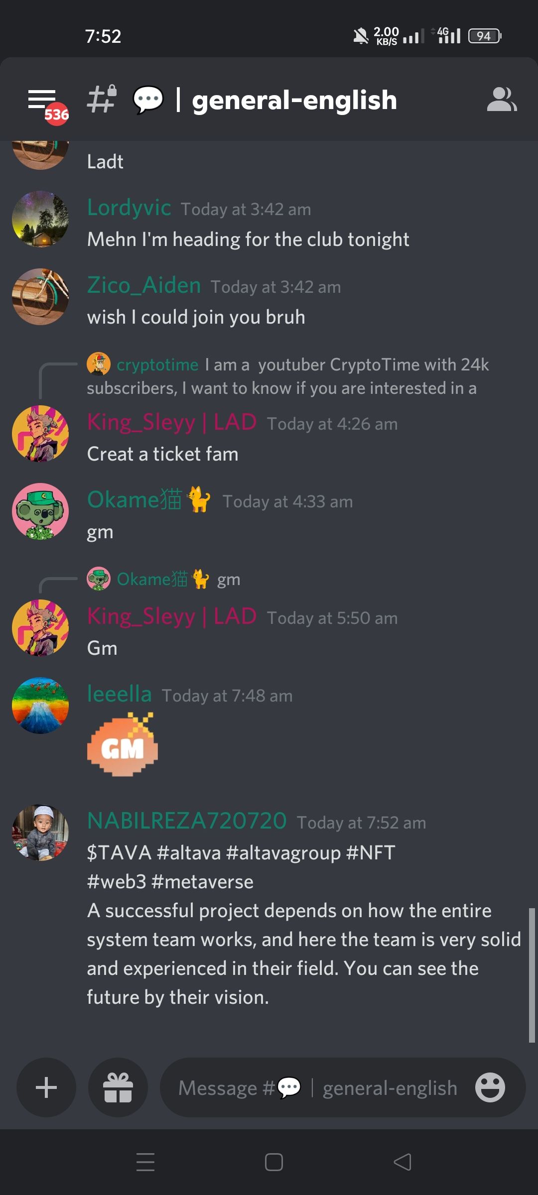The width and height of the screenshot is (538, 1195).
Task: Tap the locked channel hash icon
Action: point(102,99)
